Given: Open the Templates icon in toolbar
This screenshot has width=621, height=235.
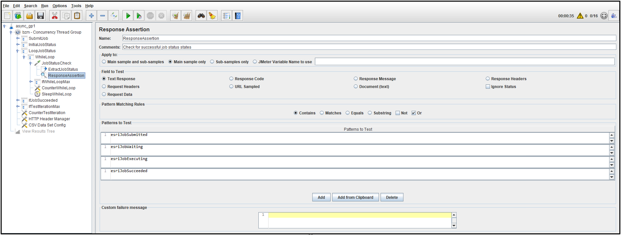Looking at the screenshot, I should [18, 15].
